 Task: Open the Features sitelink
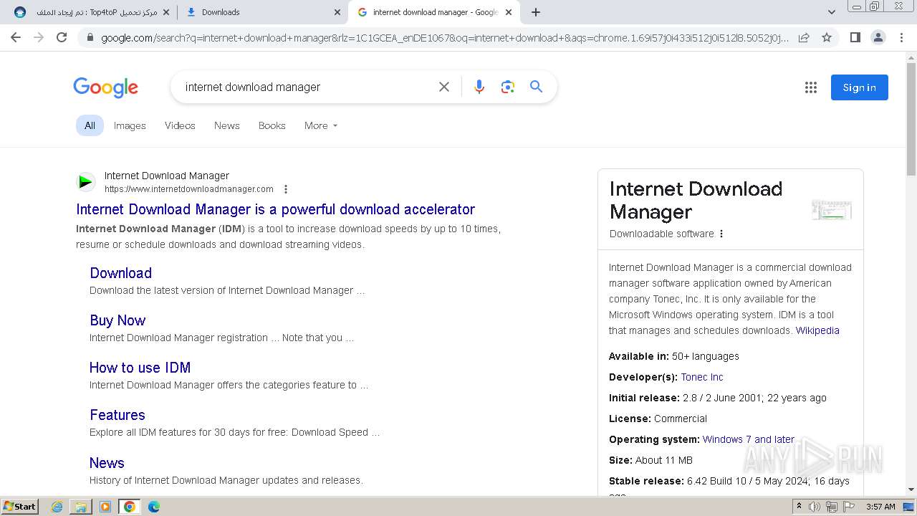tap(117, 415)
